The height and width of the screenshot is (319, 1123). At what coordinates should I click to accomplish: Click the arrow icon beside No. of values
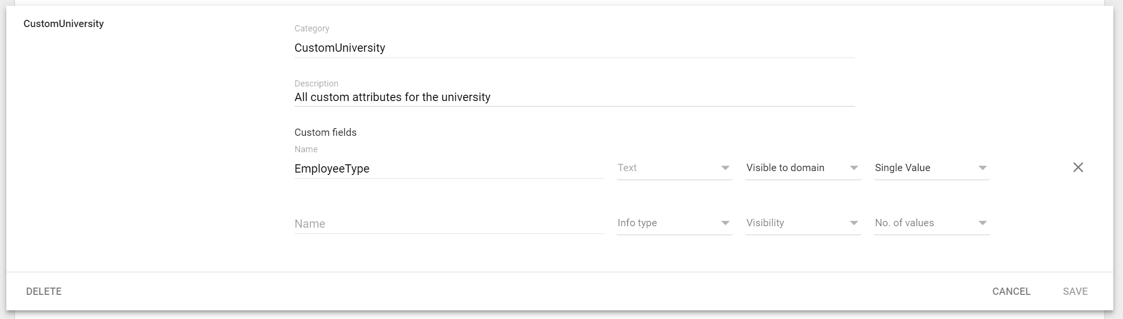(982, 223)
